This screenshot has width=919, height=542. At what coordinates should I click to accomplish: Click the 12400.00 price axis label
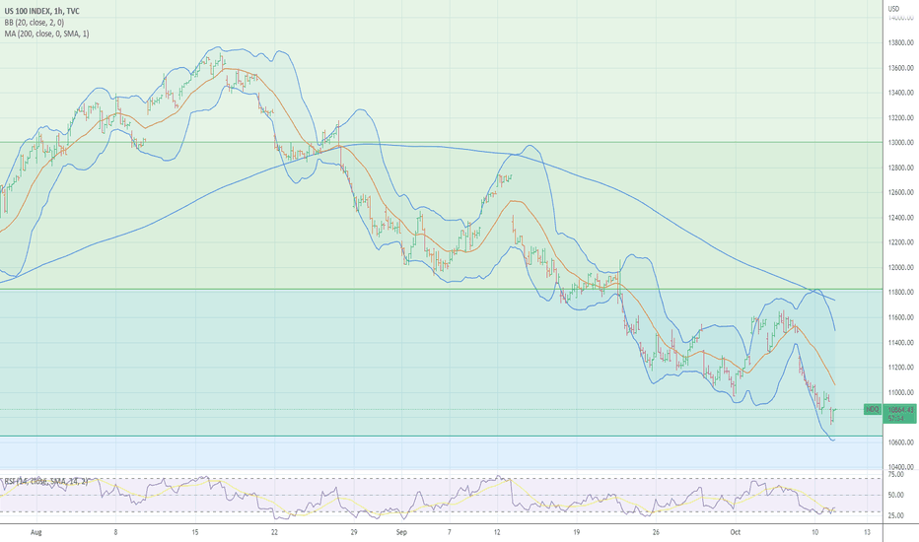[x=901, y=218]
